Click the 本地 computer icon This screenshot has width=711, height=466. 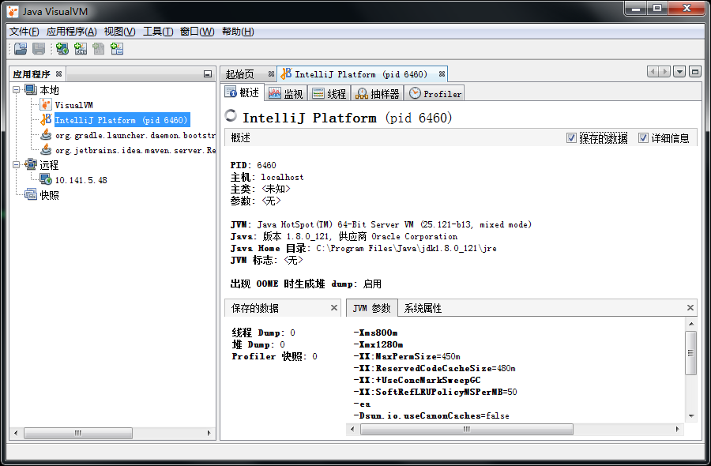(30, 89)
